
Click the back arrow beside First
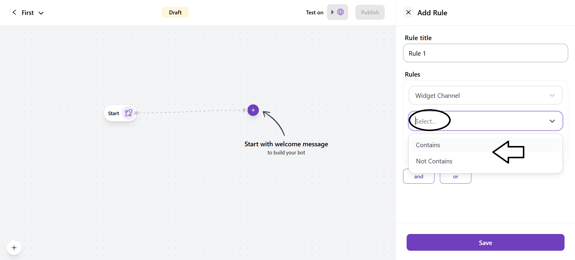14,12
